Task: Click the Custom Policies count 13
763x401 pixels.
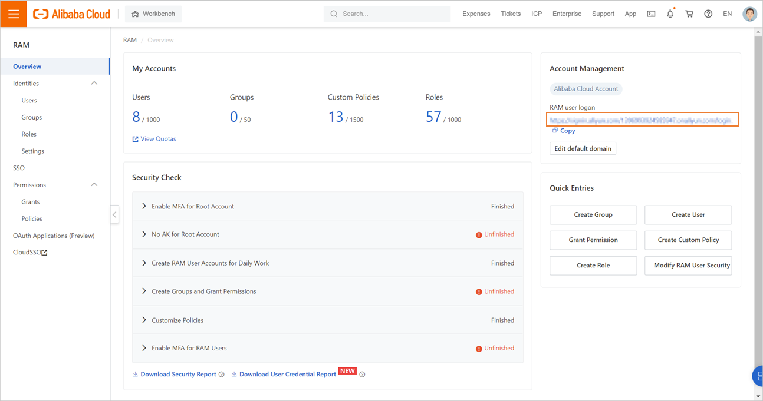Action: (x=336, y=117)
